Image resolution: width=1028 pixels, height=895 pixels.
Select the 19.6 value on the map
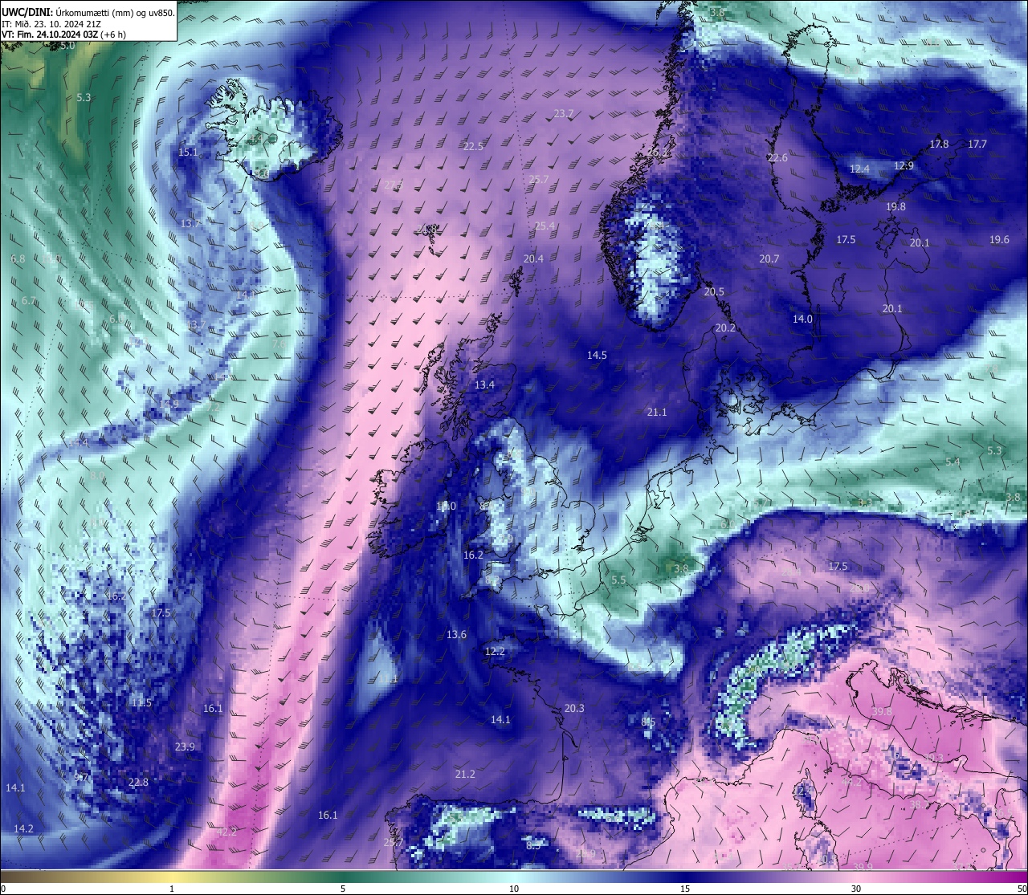(x=999, y=239)
